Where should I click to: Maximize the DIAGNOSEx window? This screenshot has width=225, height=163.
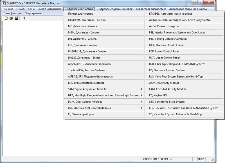(x=201, y=3)
